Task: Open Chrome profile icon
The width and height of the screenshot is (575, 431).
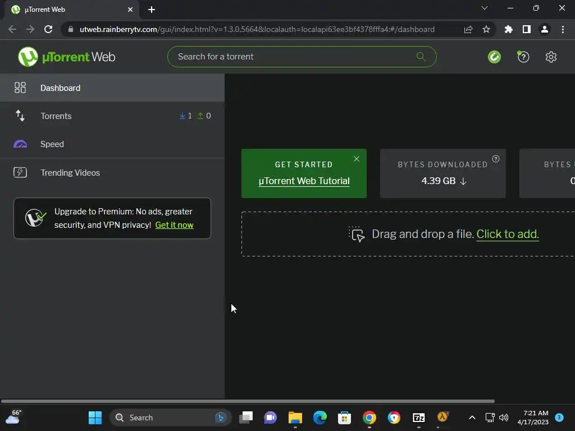Action: tap(545, 29)
